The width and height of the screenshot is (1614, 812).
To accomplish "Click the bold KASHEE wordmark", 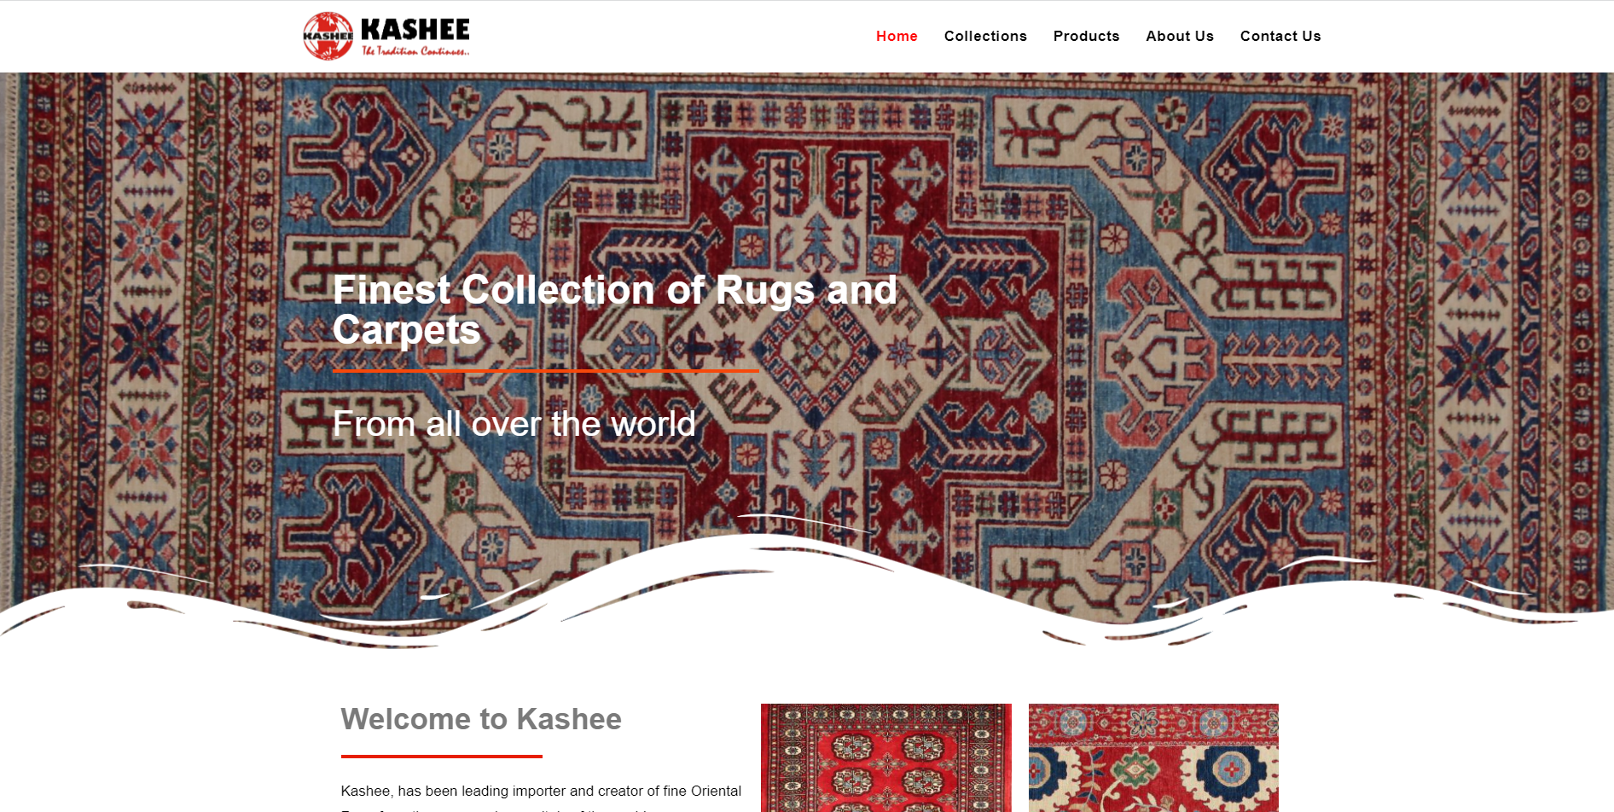I will point(415,29).
